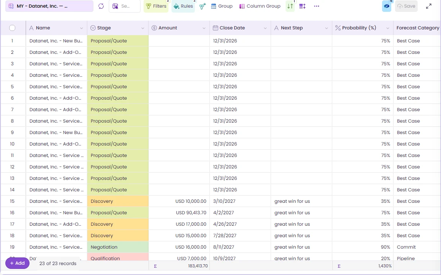Screen dimensions: 441x275
Task: Click the search input field
Action: [x=124, y=6]
